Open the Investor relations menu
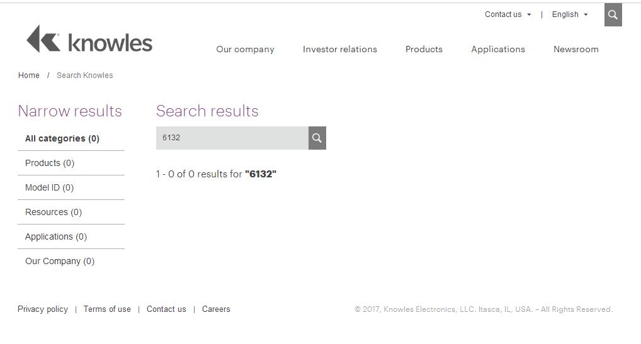Viewport: 641px width, 344px height. (x=339, y=49)
